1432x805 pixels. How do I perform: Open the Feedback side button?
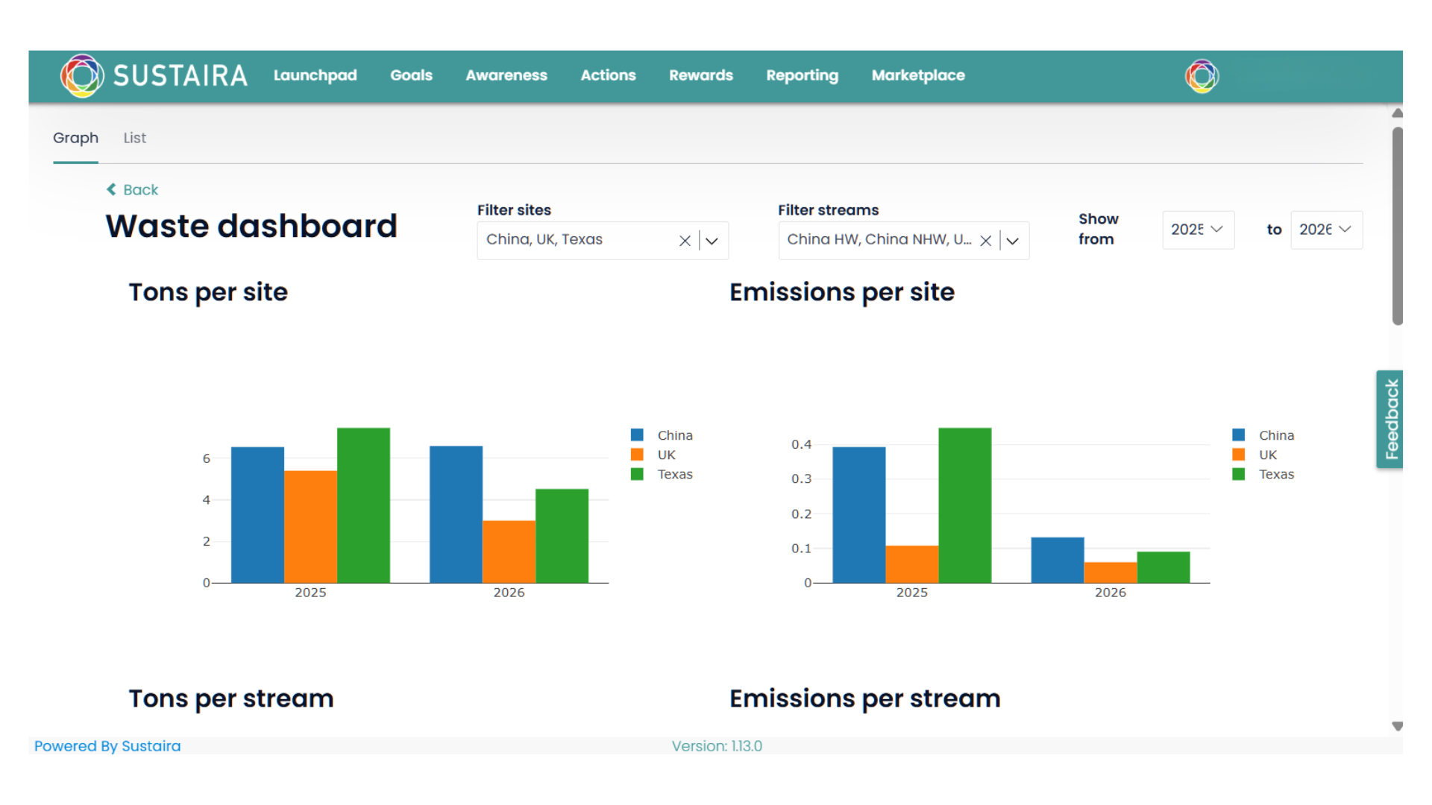click(1390, 419)
